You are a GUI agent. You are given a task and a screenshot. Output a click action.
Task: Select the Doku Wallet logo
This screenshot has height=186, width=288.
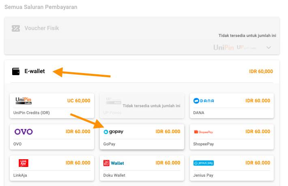pos(114,163)
